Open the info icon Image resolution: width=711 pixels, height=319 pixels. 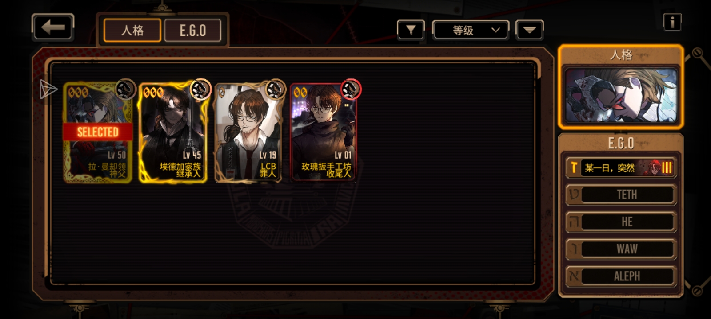[672, 22]
